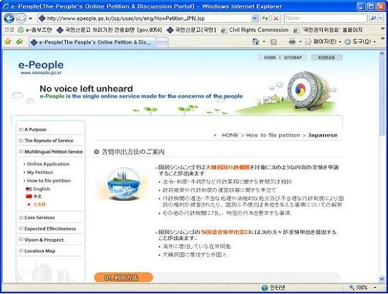Click the browser Back arrow button
Viewport: 388px width, 294px height.
coord(9,18)
